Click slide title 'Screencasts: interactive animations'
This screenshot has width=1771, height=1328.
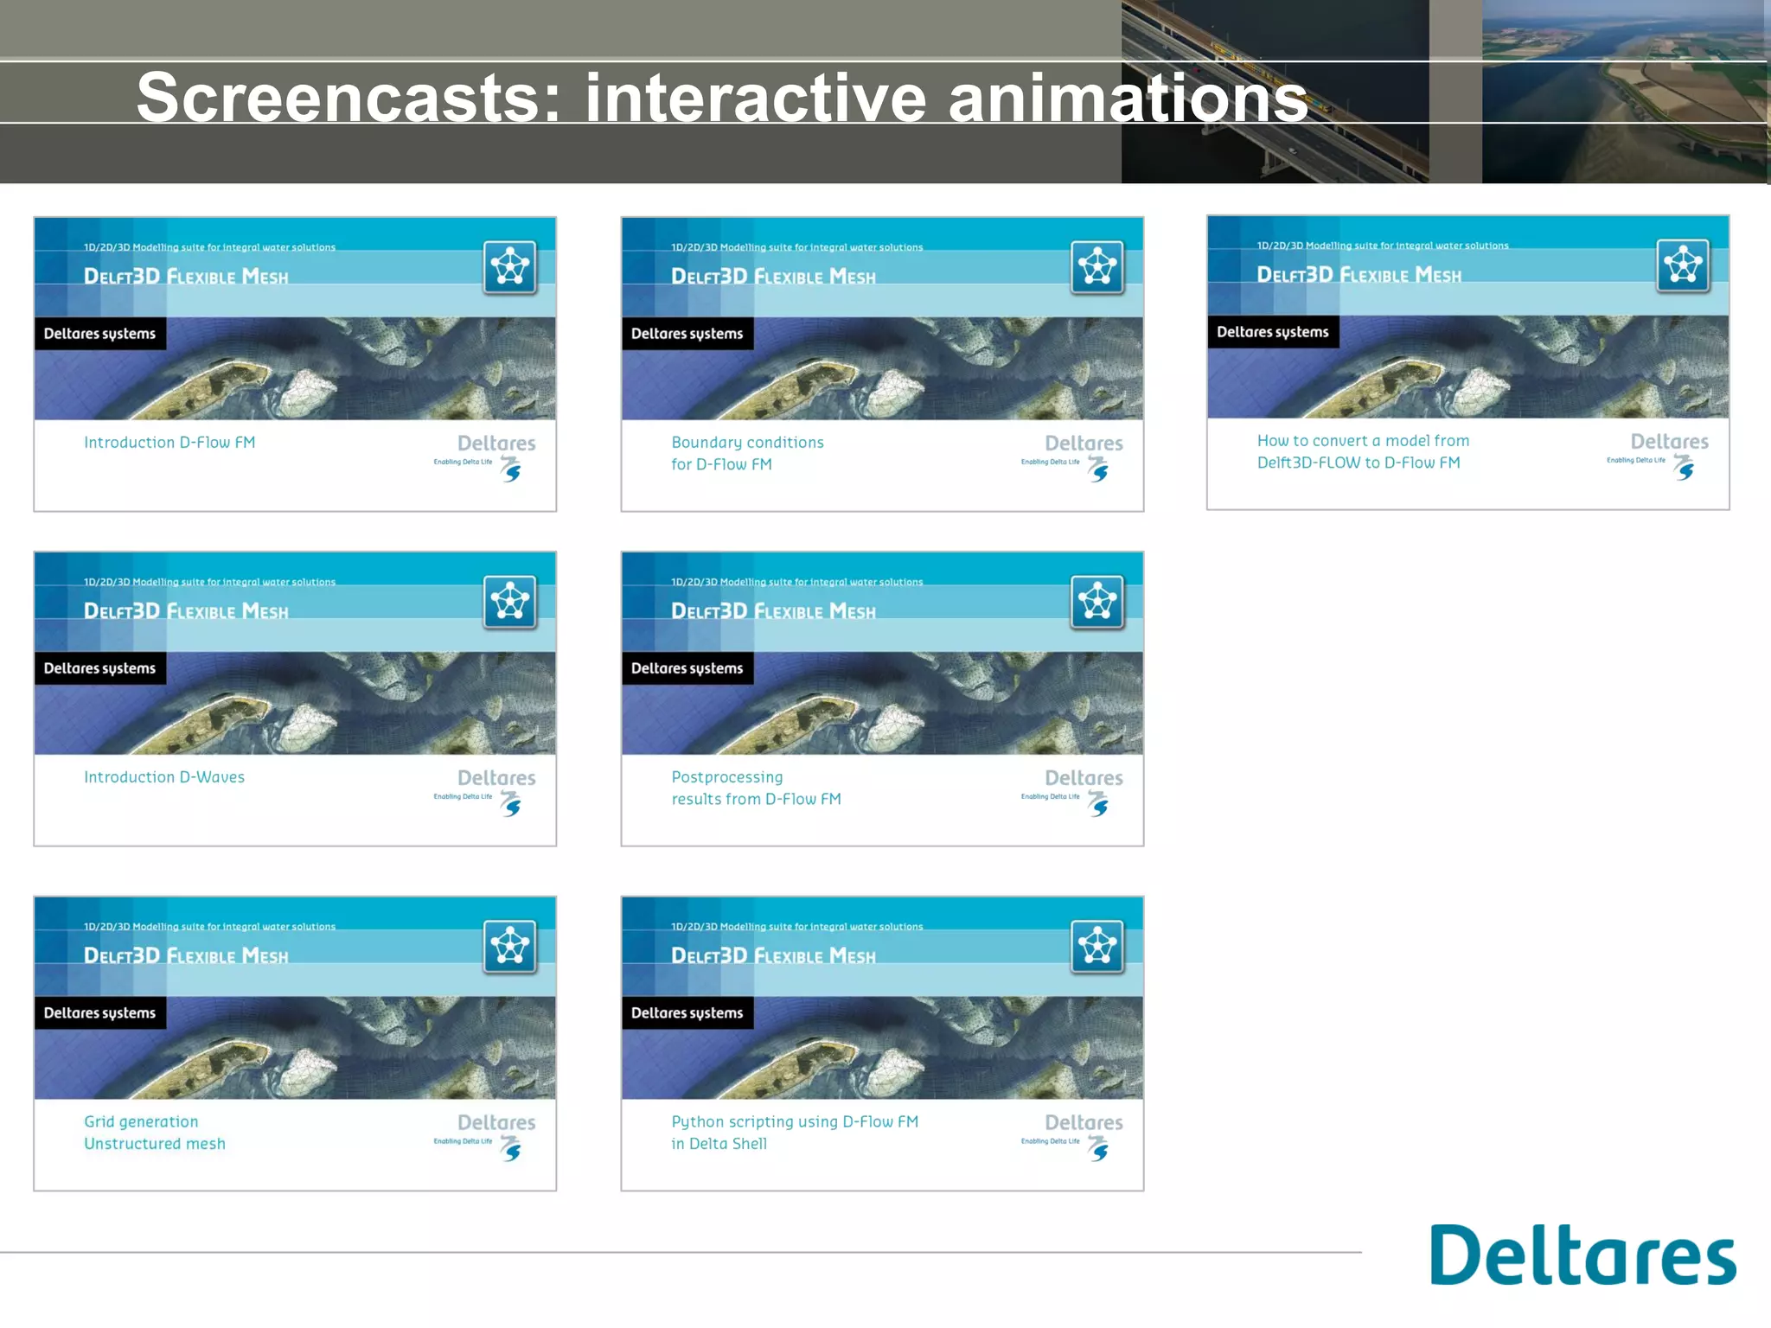coord(722,97)
